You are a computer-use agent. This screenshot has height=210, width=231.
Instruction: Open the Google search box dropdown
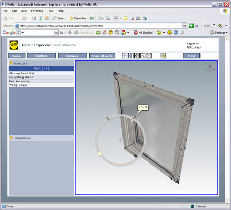point(56,33)
